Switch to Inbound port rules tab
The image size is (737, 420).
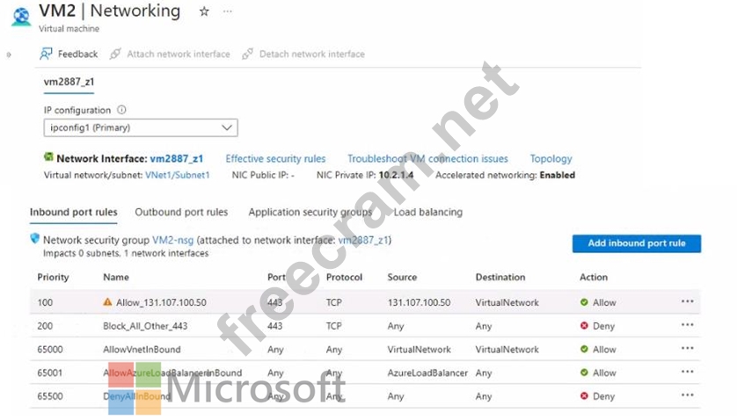[74, 213]
